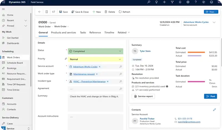The height and width of the screenshot is (130, 222).
Task: Open the settings gear icon
Action: (x=188, y=2)
